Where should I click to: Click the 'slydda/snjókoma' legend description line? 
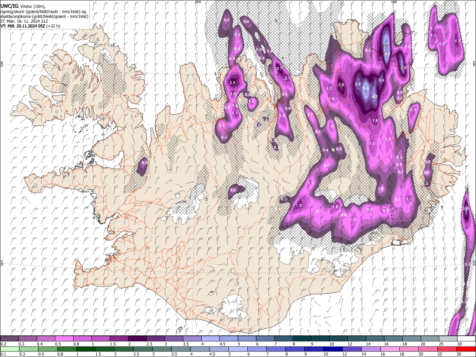(x=44, y=16)
